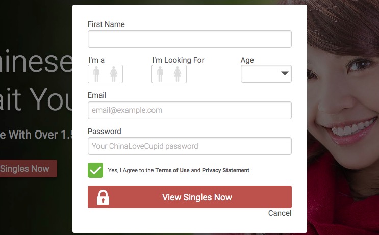Open the Terms of Use link
Image resolution: width=379 pixels, height=235 pixels.
click(172, 170)
